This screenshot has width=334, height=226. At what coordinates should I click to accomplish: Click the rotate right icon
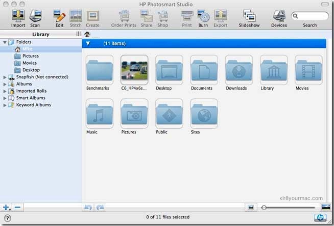coord(100,207)
